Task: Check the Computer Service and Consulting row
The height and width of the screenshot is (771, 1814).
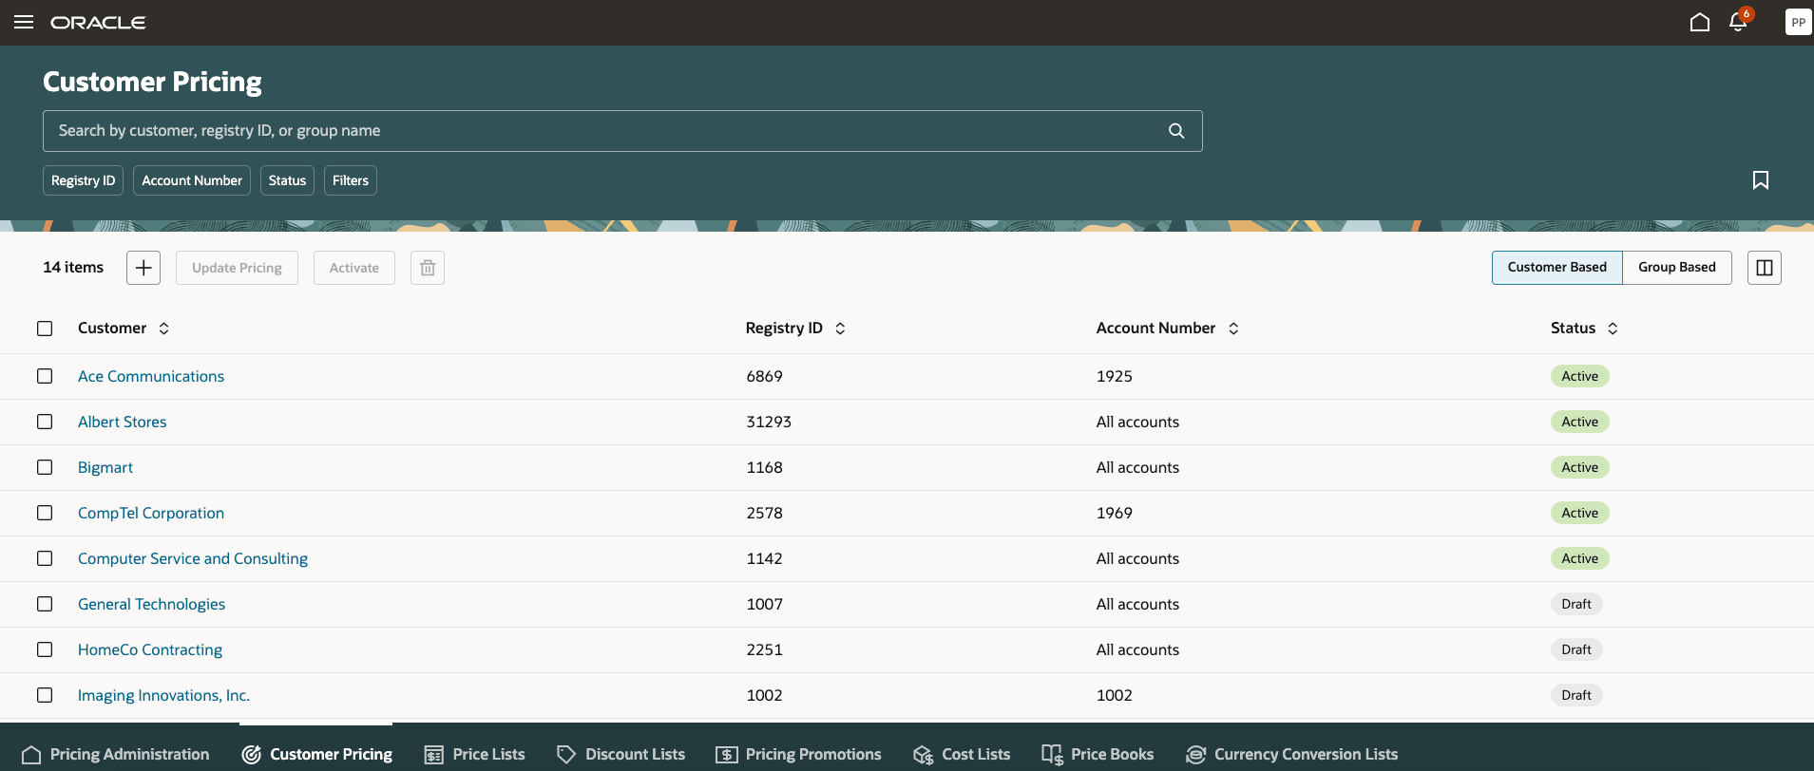Action: (45, 558)
